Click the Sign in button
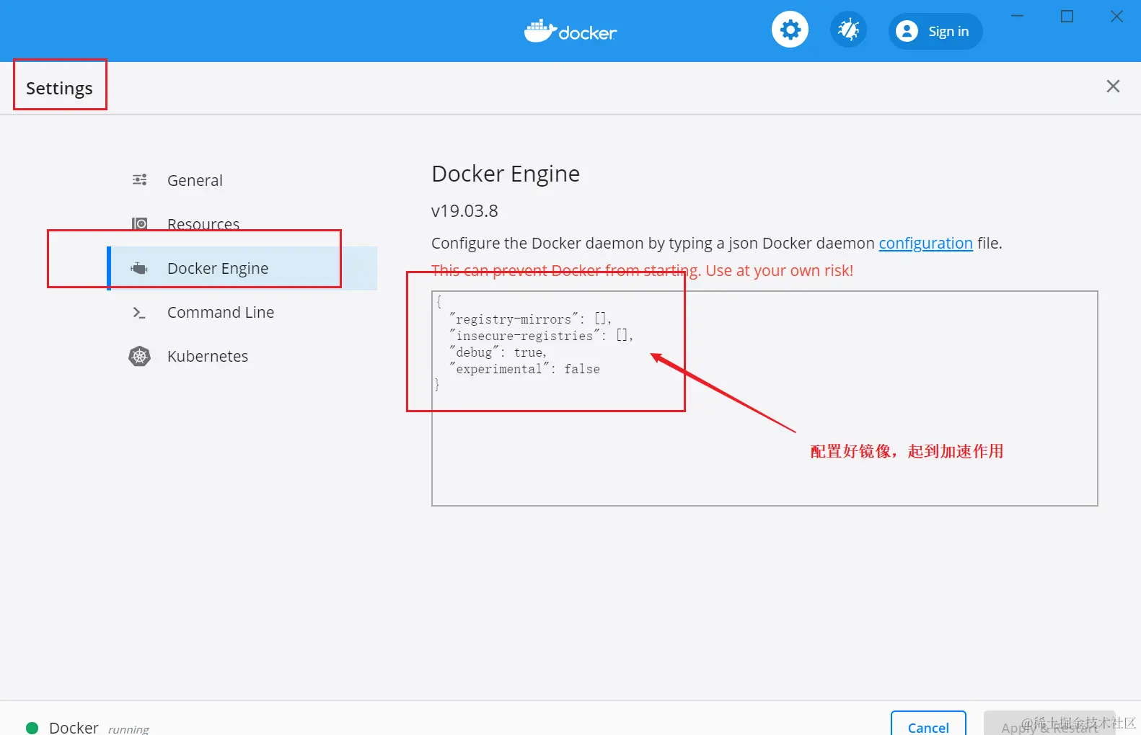The height and width of the screenshot is (735, 1141). 935,31
